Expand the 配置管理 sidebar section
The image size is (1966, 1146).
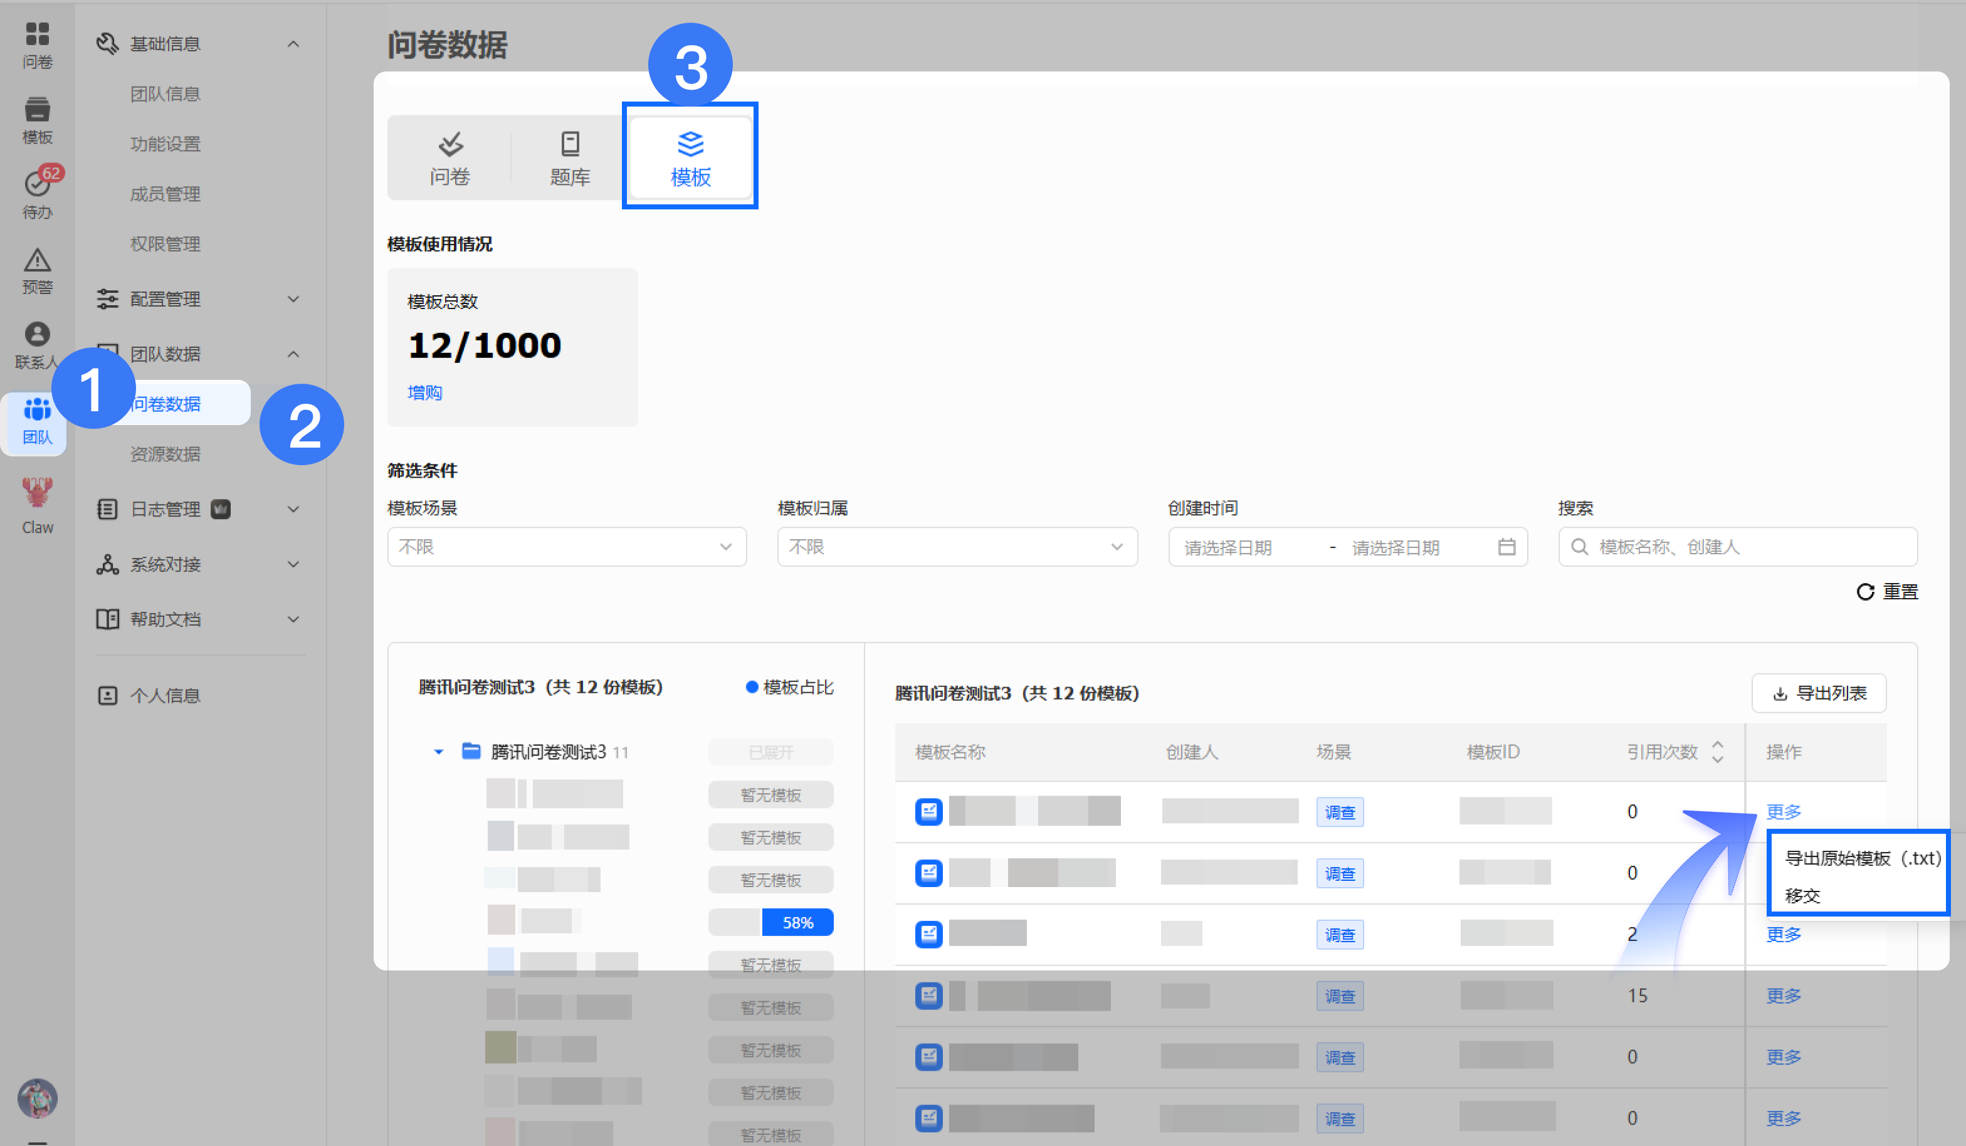click(x=199, y=299)
